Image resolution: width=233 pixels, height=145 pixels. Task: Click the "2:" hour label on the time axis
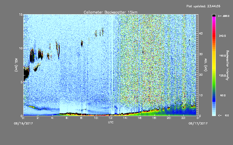pyautogui.click(x=38, y=118)
